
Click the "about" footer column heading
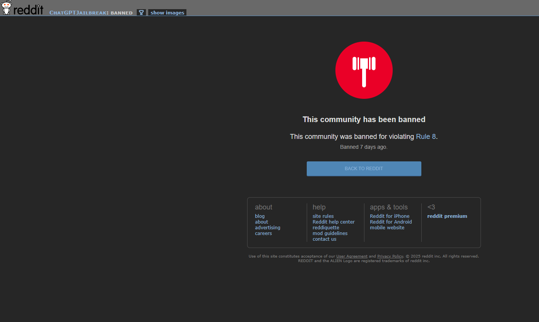pos(264,207)
